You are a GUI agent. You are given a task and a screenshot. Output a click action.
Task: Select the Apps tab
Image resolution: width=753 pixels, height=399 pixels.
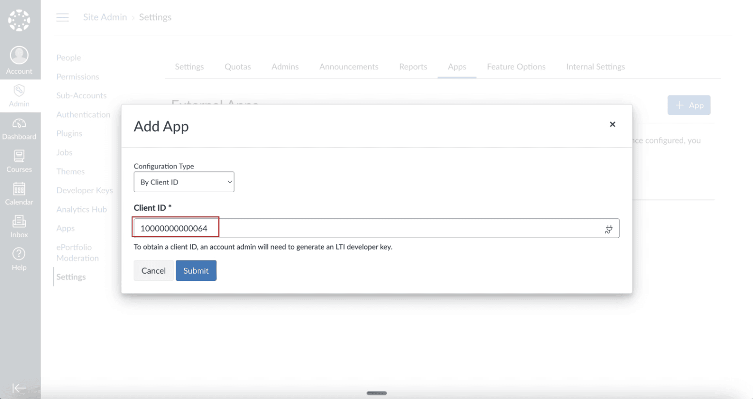pyautogui.click(x=456, y=66)
